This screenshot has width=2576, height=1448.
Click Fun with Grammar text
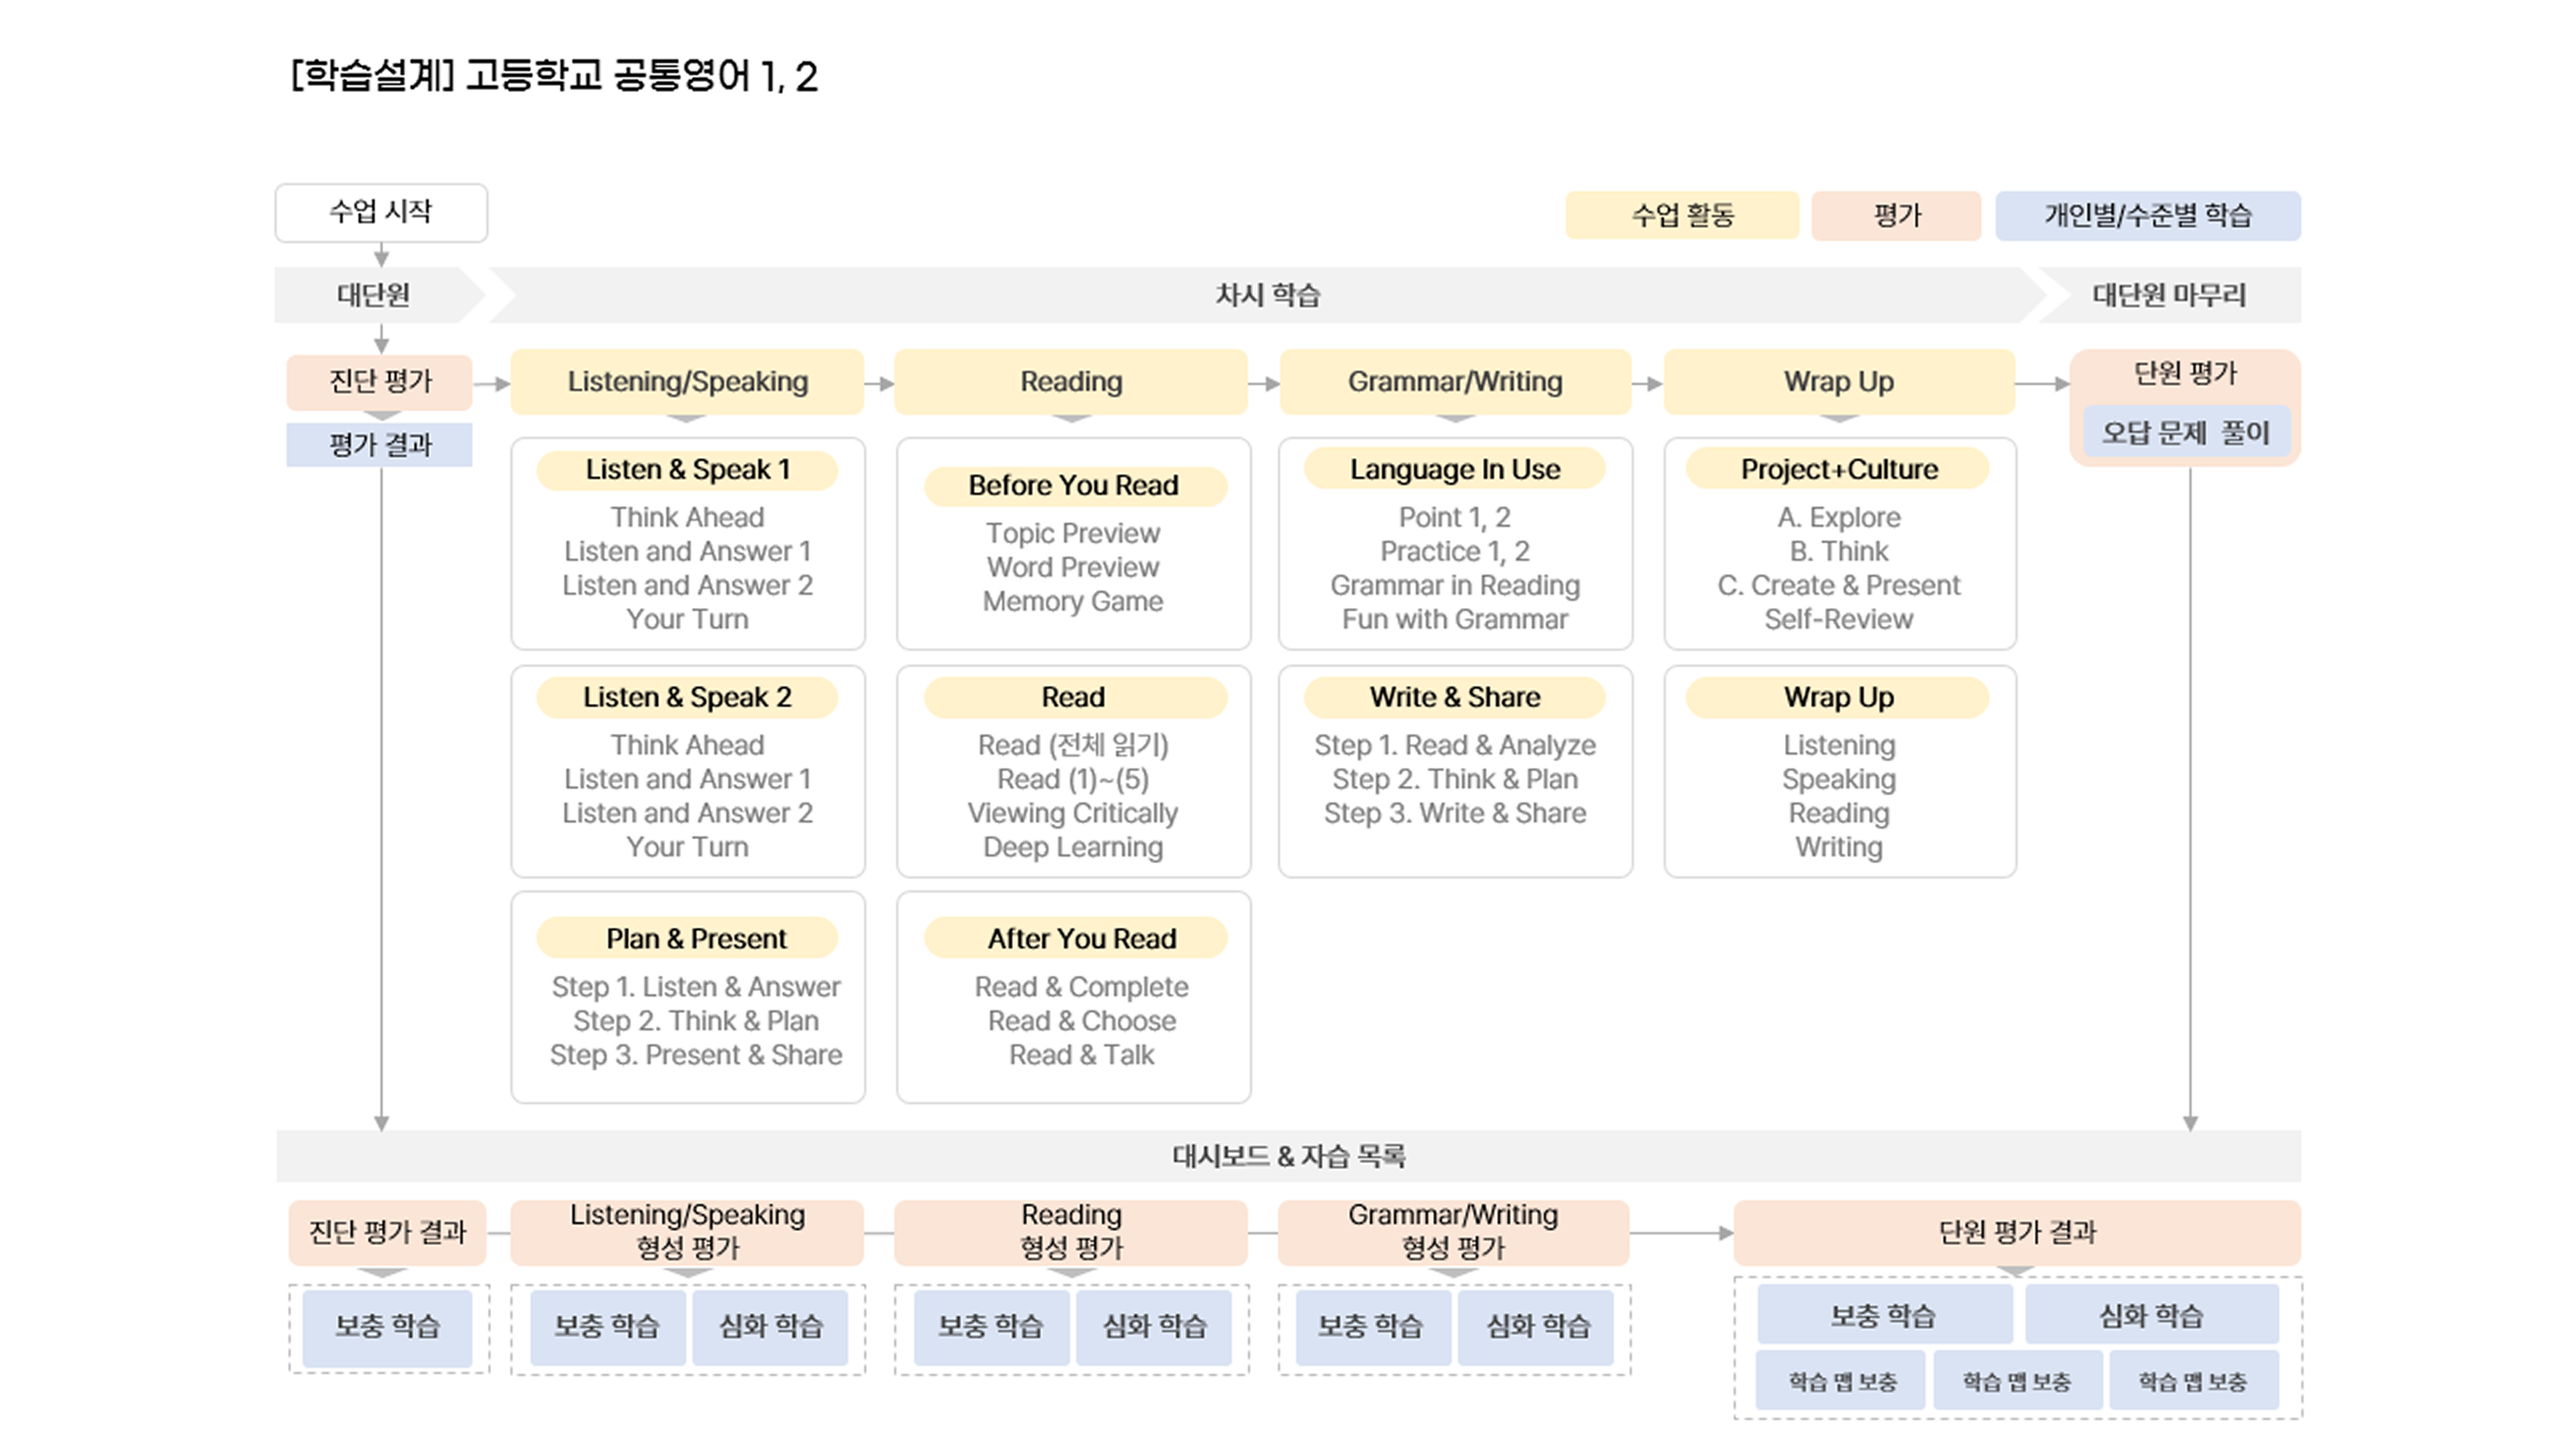1455,620
